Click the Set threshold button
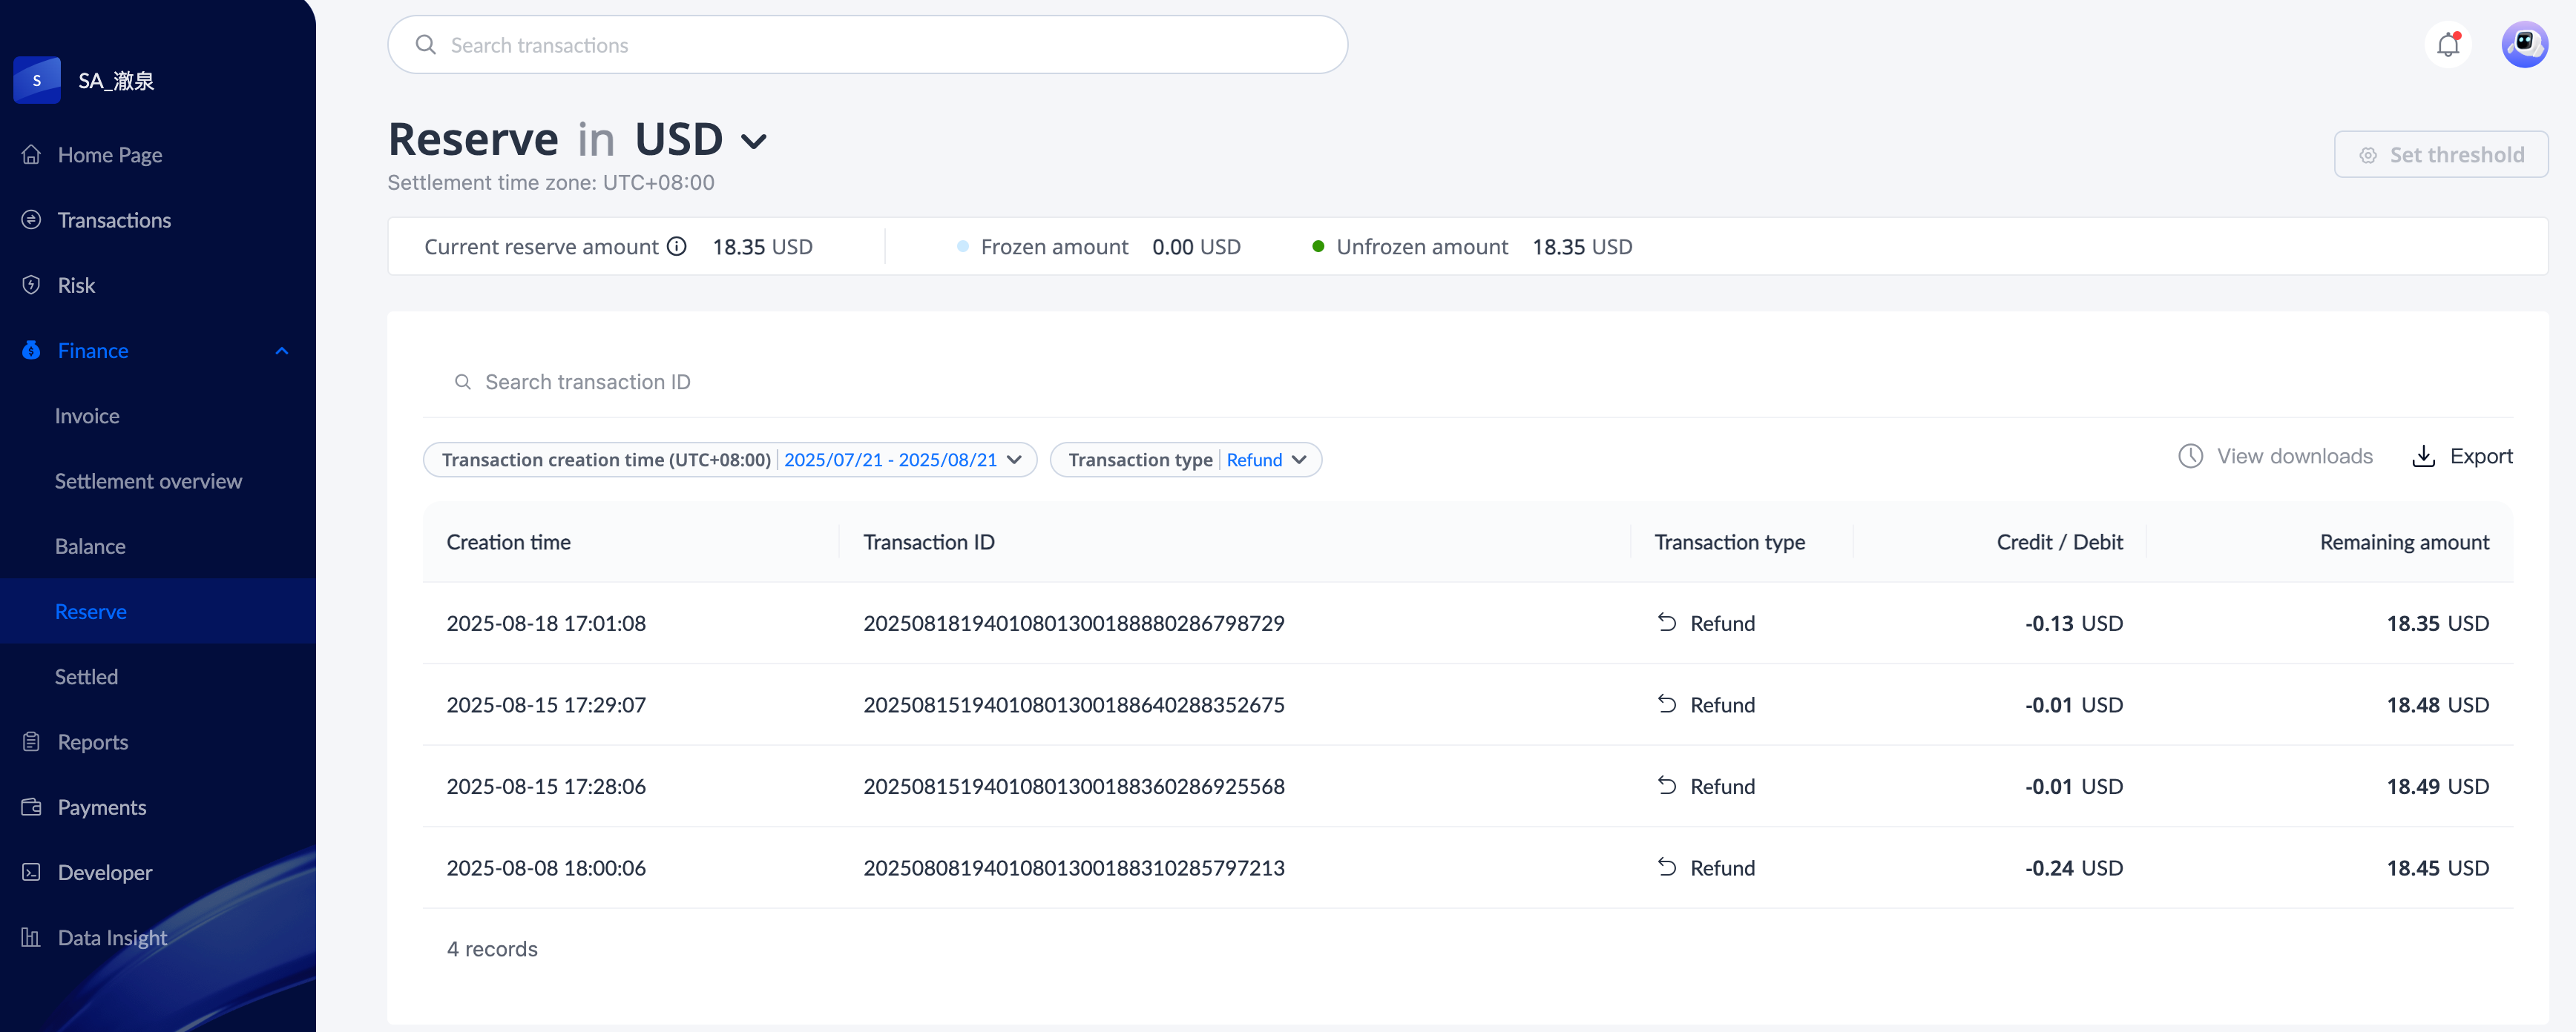Screen dimensions: 2576x1032 click(2440, 155)
